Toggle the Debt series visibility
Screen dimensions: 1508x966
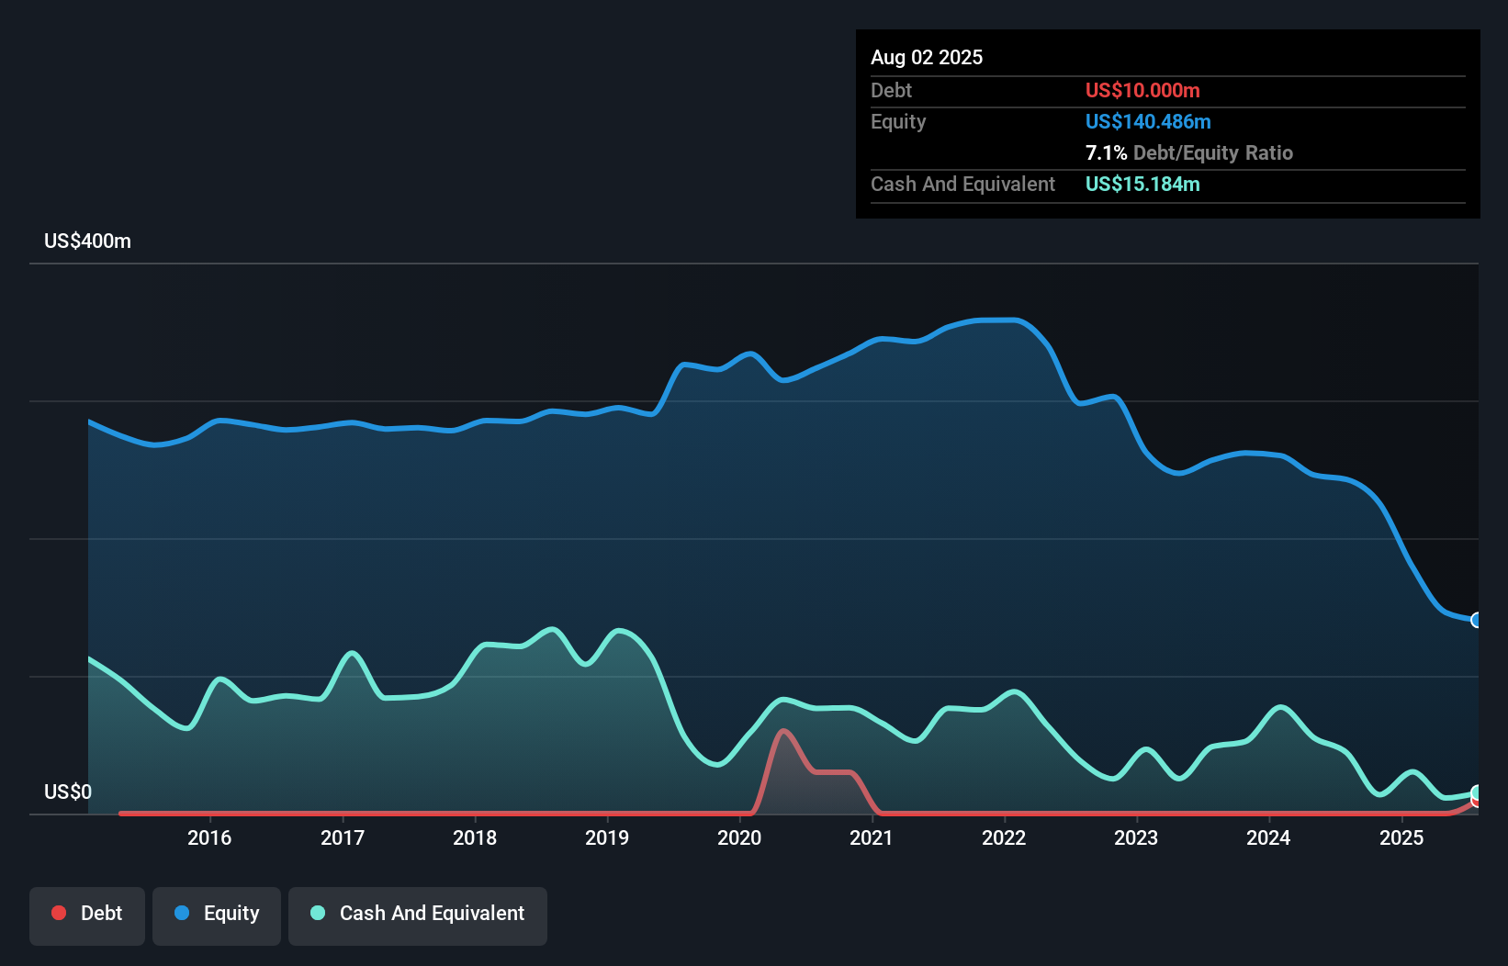[87, 915]
